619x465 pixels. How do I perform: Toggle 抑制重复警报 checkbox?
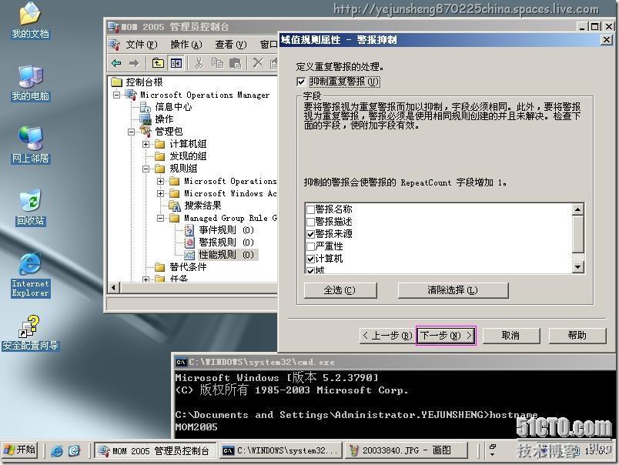coord(301,82)
